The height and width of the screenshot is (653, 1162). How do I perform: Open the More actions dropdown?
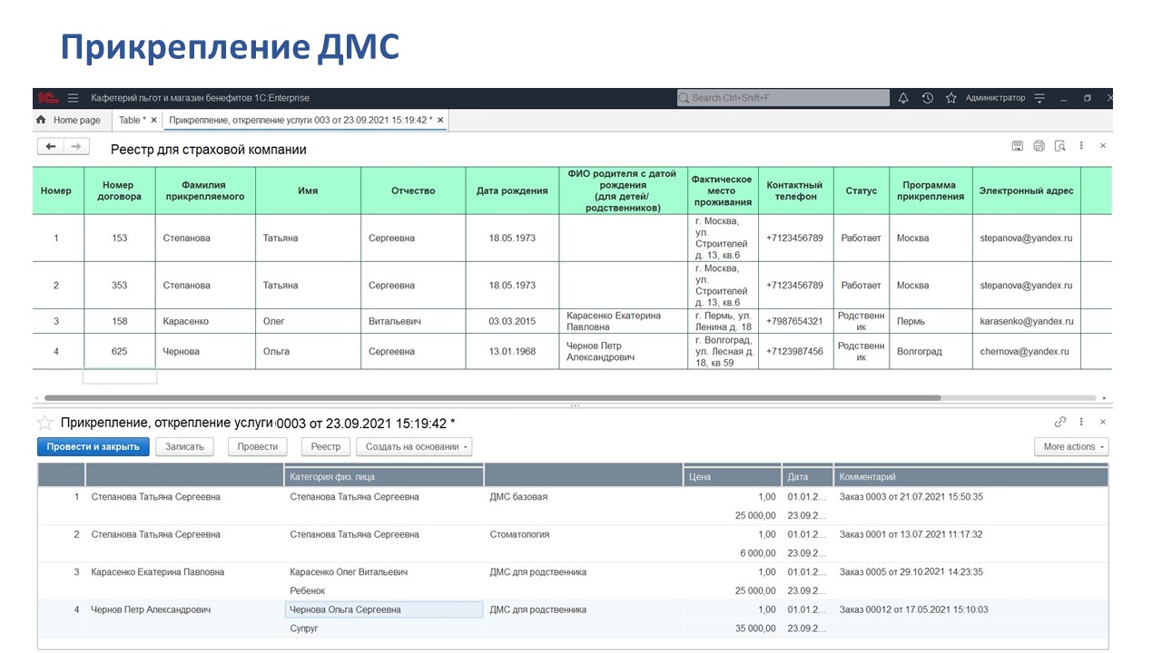pos(1071,447)
